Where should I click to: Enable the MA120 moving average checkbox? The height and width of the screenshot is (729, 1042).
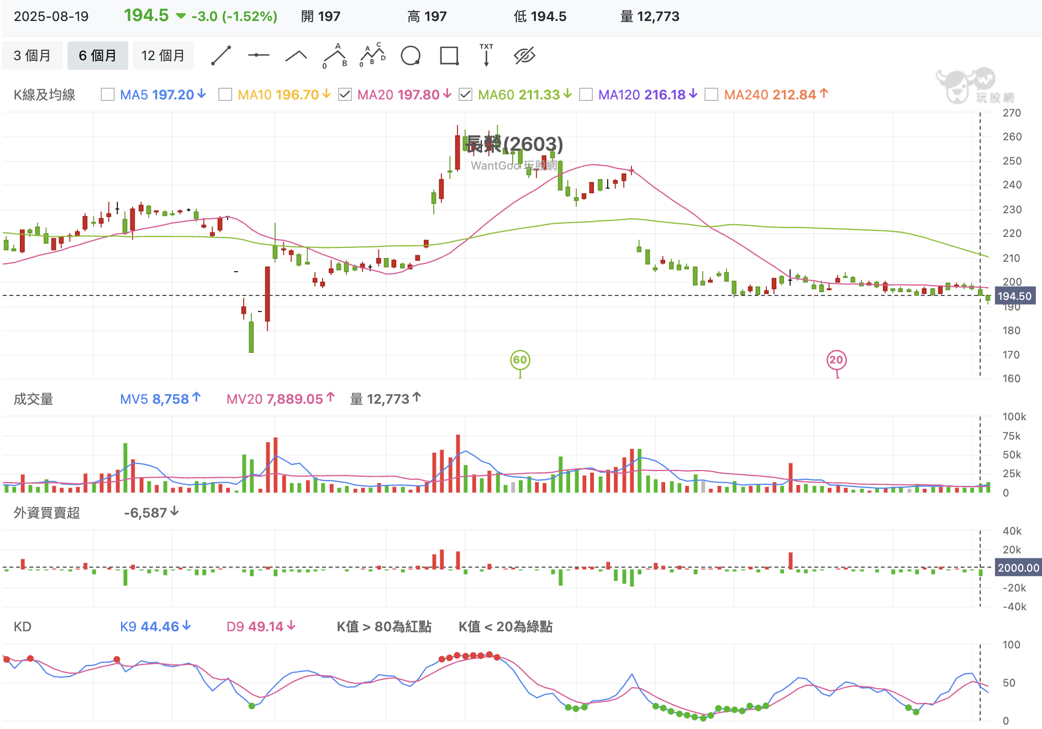pyautogui.click(x=586, y=95)
